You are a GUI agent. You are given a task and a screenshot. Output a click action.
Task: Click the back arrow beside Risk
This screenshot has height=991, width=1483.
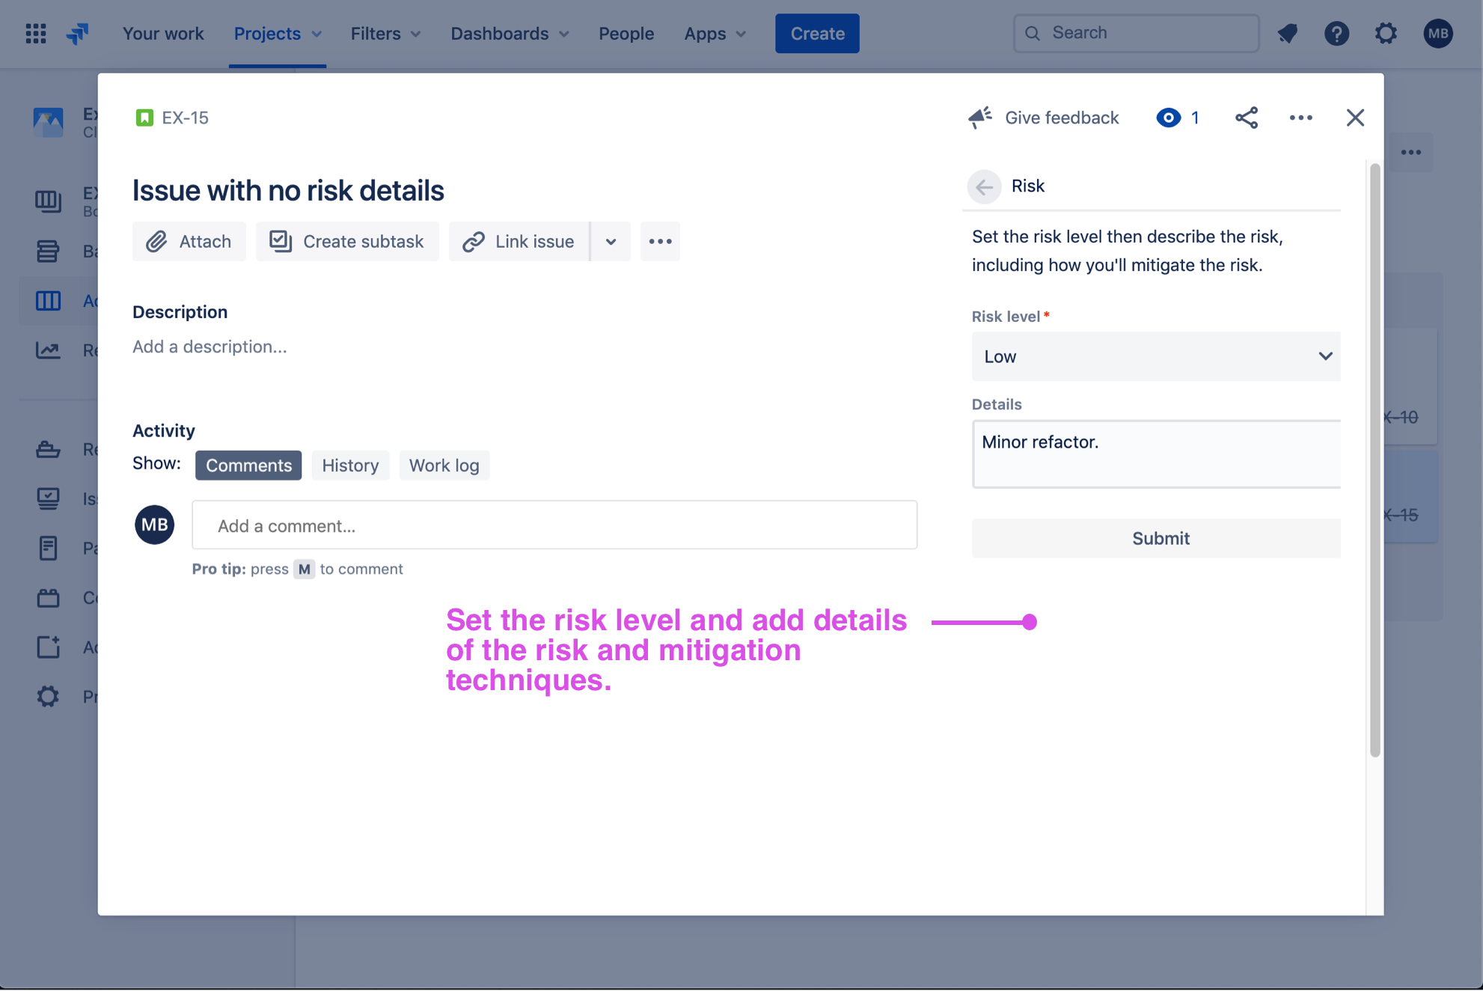click(x=984, y=186)
